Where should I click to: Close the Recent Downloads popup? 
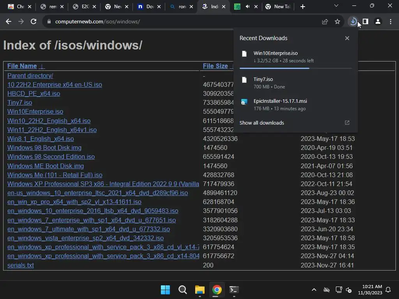[347, 38]
